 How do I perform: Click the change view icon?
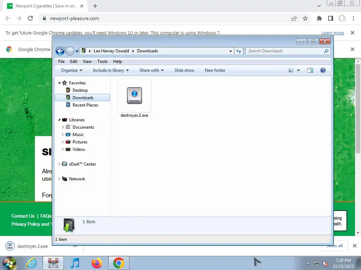coord(291,70)
